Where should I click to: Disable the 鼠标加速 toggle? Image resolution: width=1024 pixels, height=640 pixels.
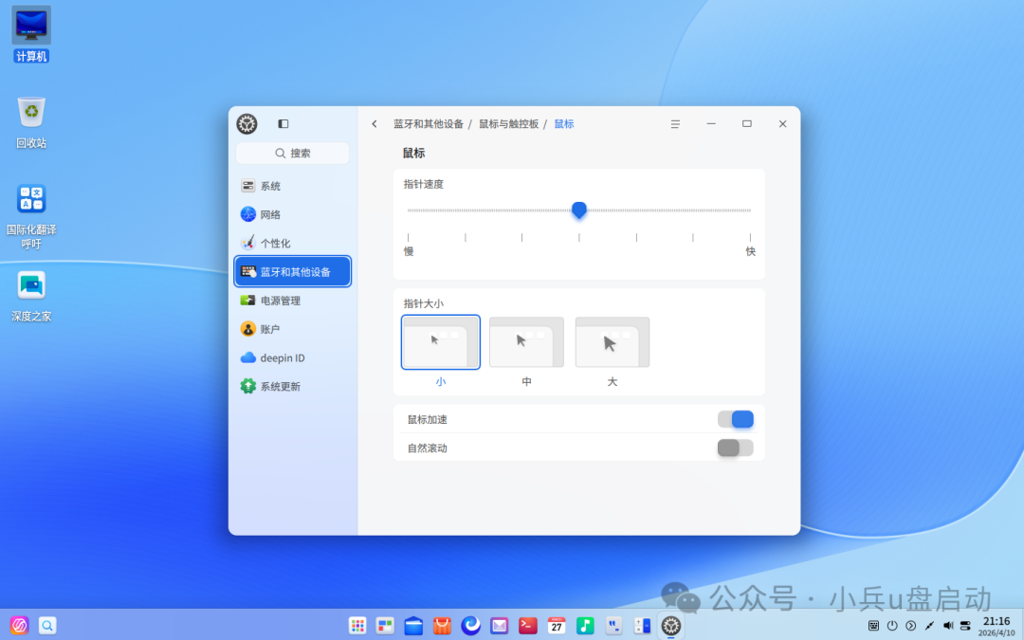tap(736, 419)
